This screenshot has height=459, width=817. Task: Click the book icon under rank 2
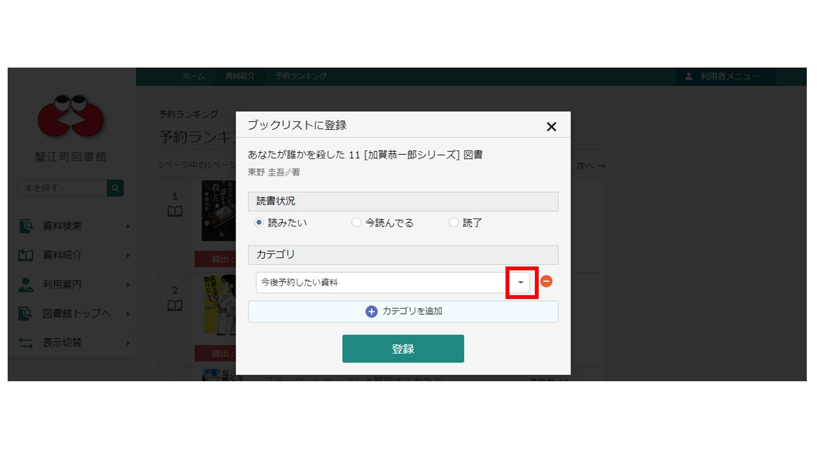[175, 306]
